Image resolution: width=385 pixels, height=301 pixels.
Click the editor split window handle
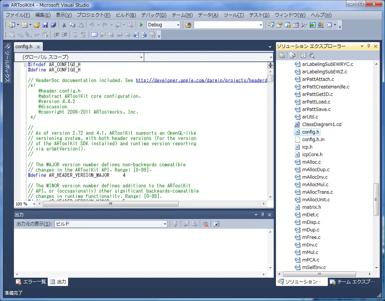coord(270,65)
